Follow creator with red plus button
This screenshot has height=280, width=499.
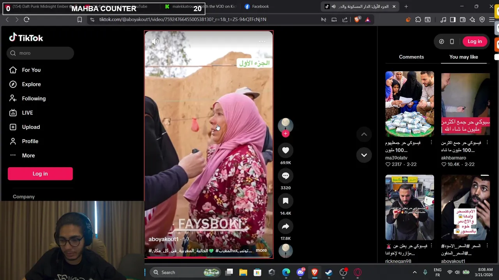click(x=285, y=134)
